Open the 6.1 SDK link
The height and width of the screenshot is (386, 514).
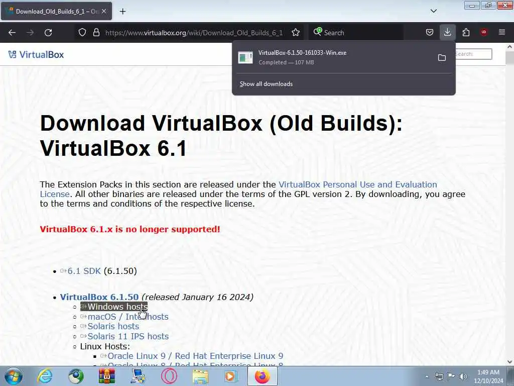click(x=84, y=271)
